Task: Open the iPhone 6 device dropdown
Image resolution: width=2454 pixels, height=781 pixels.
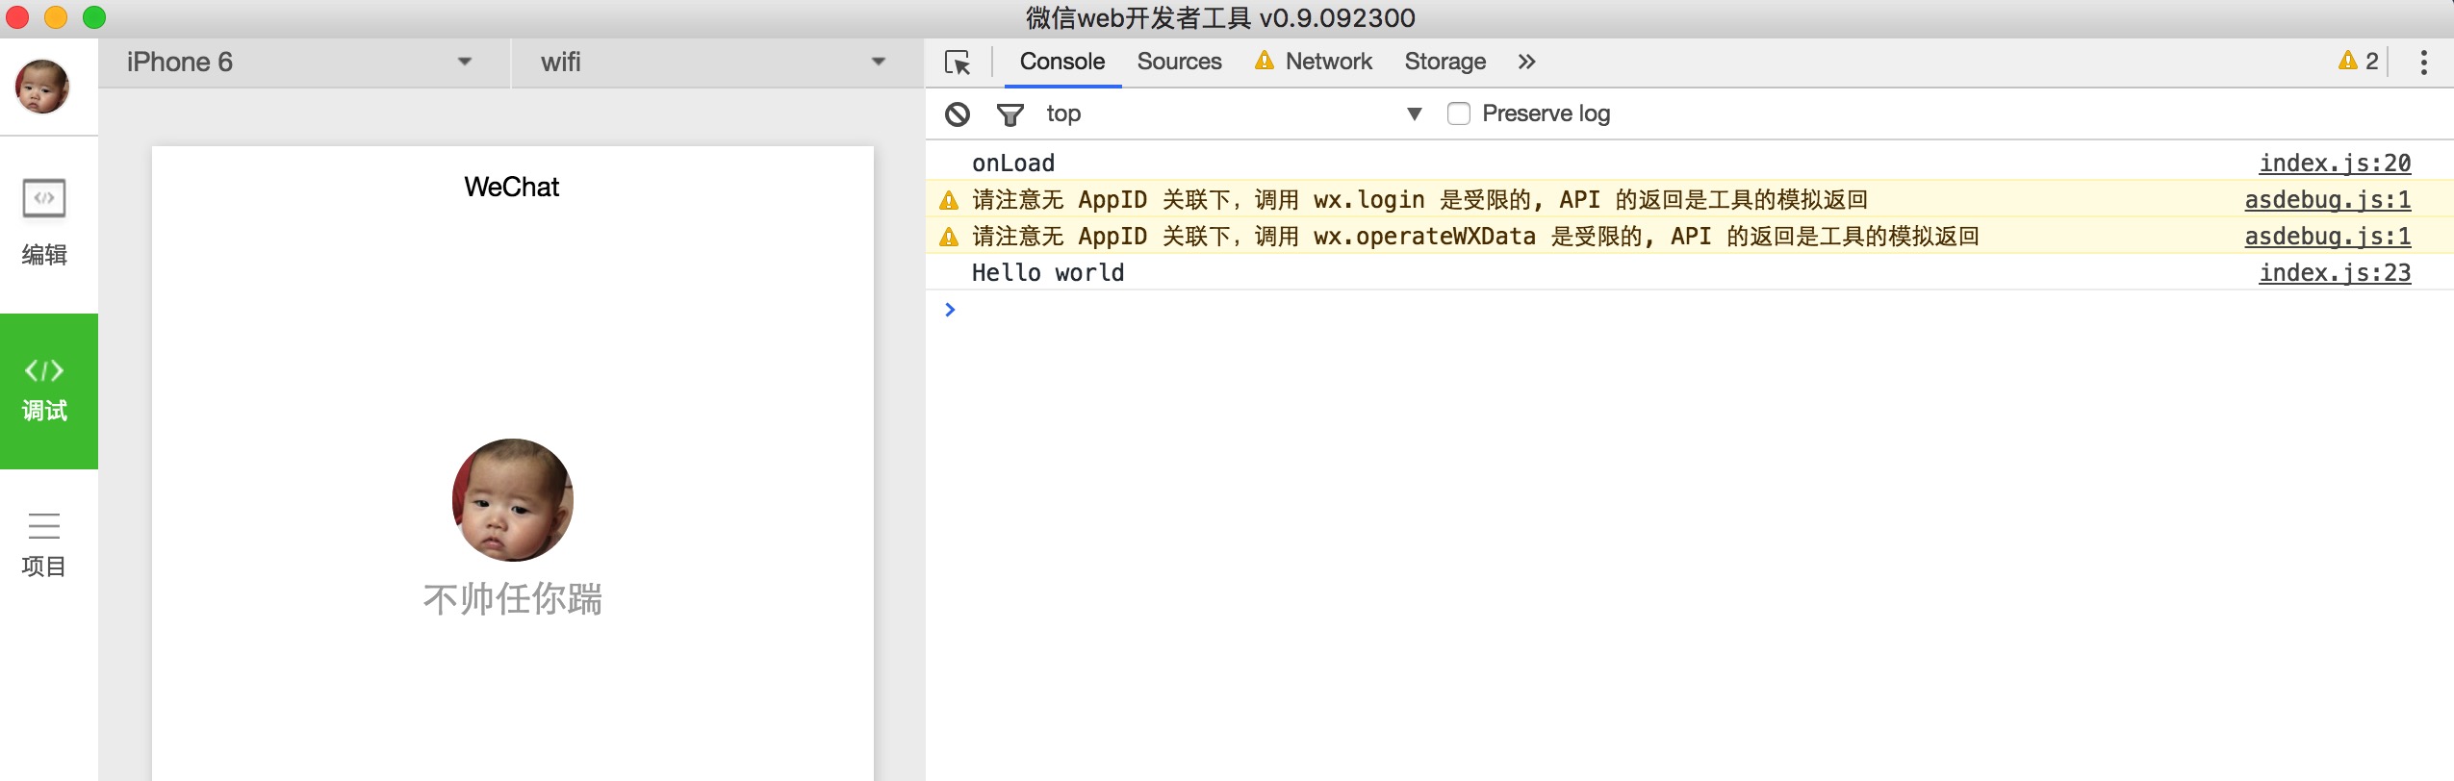Action: click(x=303, y=63)
